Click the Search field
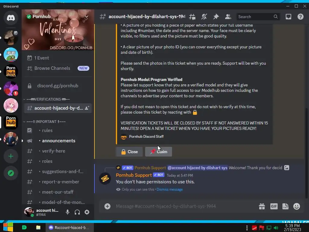 point(258,17)
